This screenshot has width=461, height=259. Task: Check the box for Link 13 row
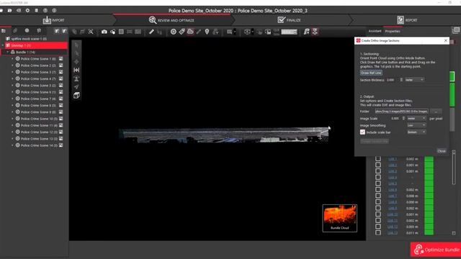click(x=378, y=233)
